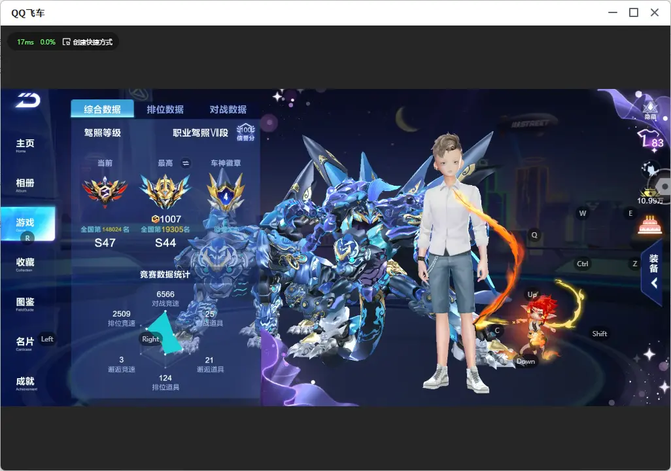Click the Q key overlay
The width and height of the screenshot is (671, 471).
534,235
